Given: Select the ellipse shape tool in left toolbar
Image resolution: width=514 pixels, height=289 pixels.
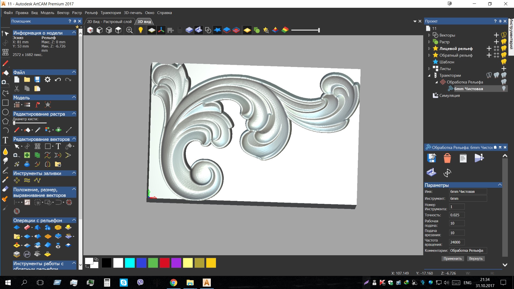Looking at the screenshot, I should (5, 112).
